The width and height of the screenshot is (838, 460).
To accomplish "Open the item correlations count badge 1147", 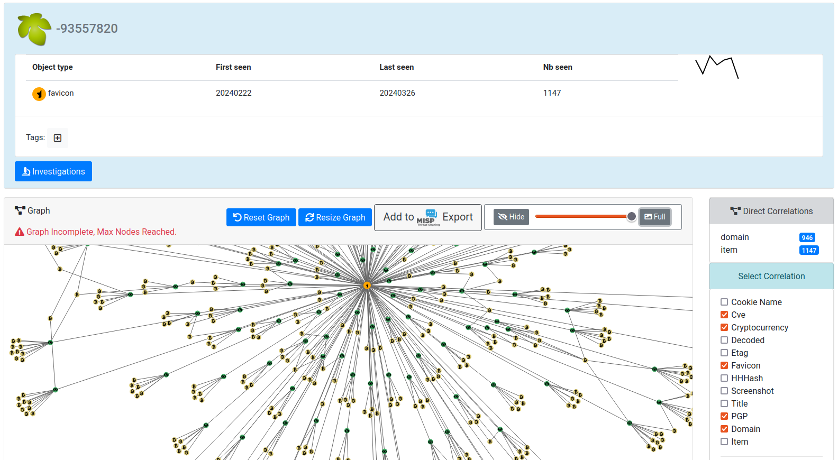I will pos(808,250).
